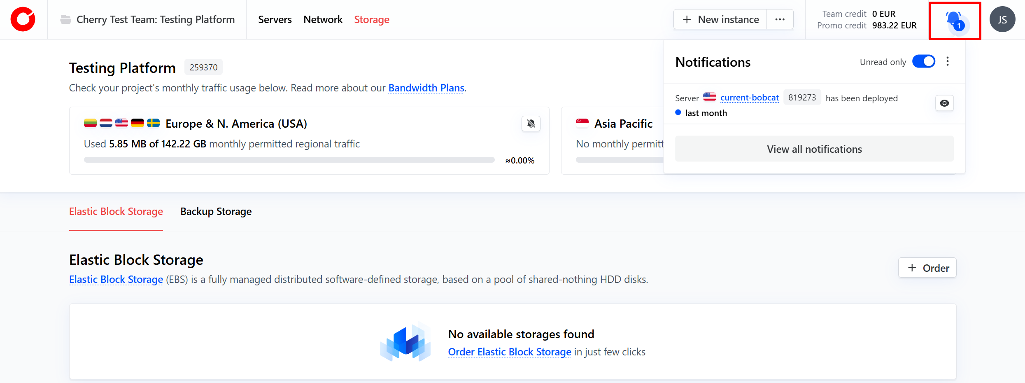Viewport: 1025px width, 383px height.
Task: Follow the Bandwidth Plans link
Action: [426, 88]
